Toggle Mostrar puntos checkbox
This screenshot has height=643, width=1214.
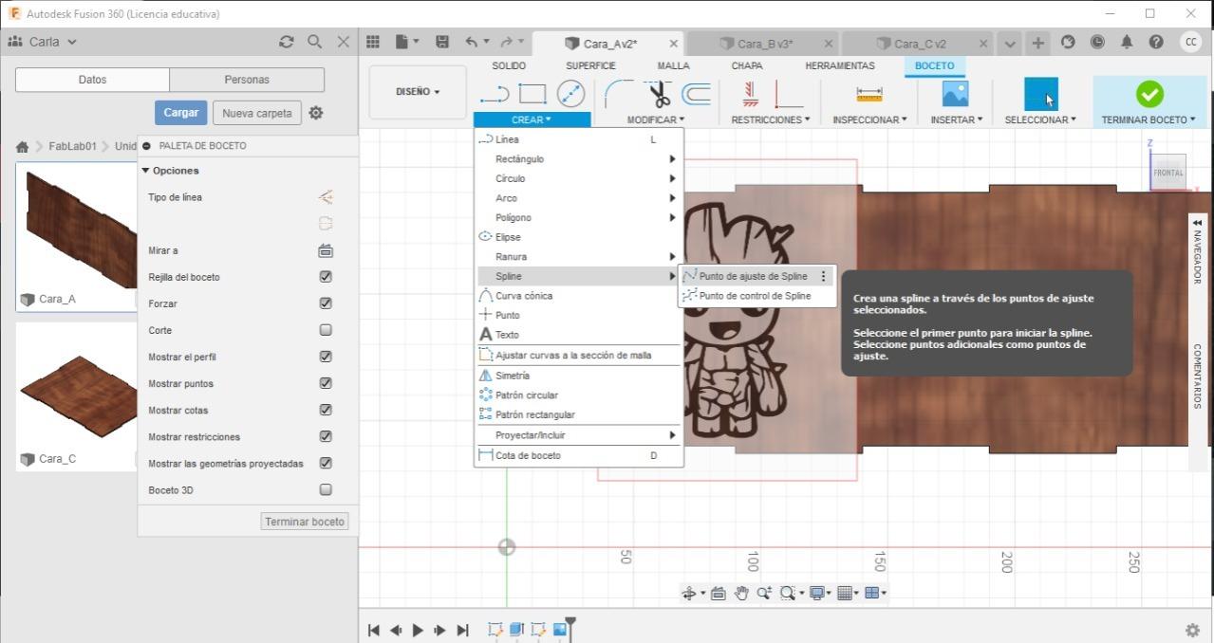pos(326,383)
